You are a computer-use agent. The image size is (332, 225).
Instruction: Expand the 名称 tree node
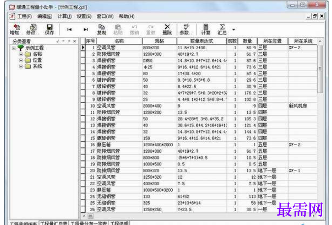[21, 54]
